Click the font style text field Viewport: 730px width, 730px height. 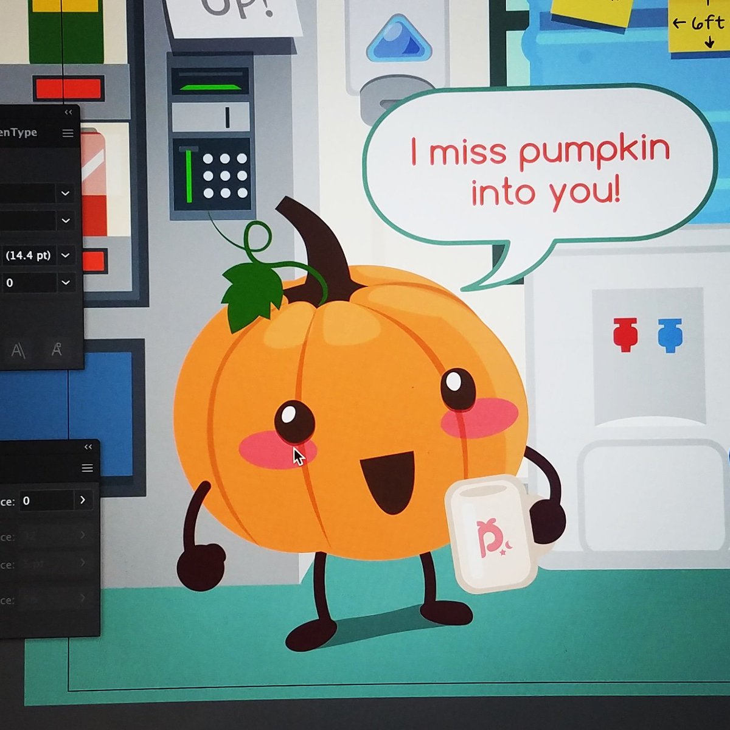click(28, 220)
